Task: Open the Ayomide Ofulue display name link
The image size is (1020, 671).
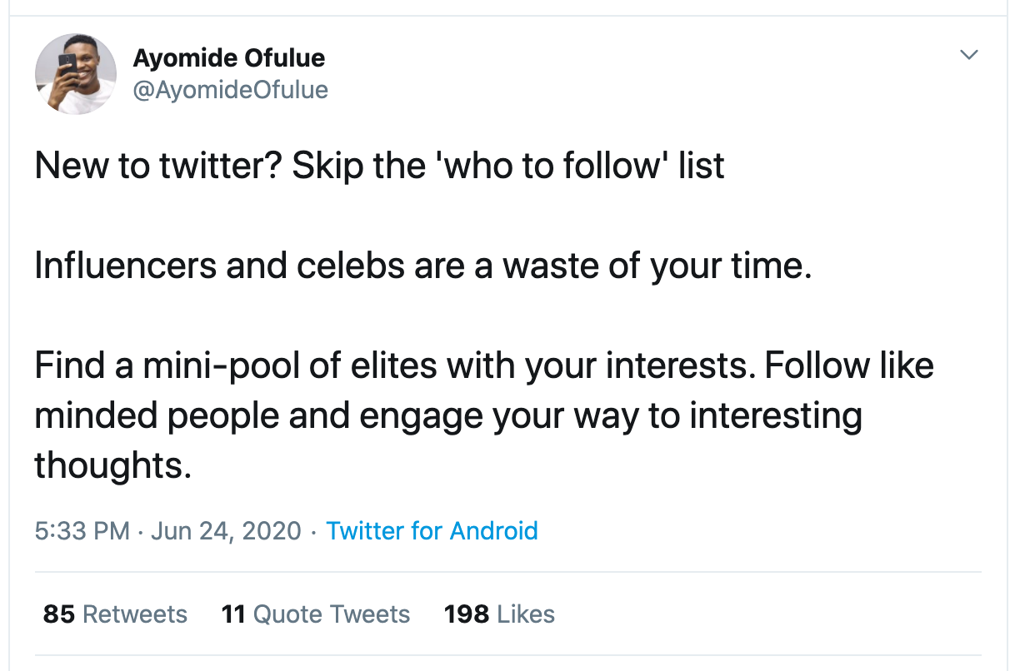Action: (229, 58)
